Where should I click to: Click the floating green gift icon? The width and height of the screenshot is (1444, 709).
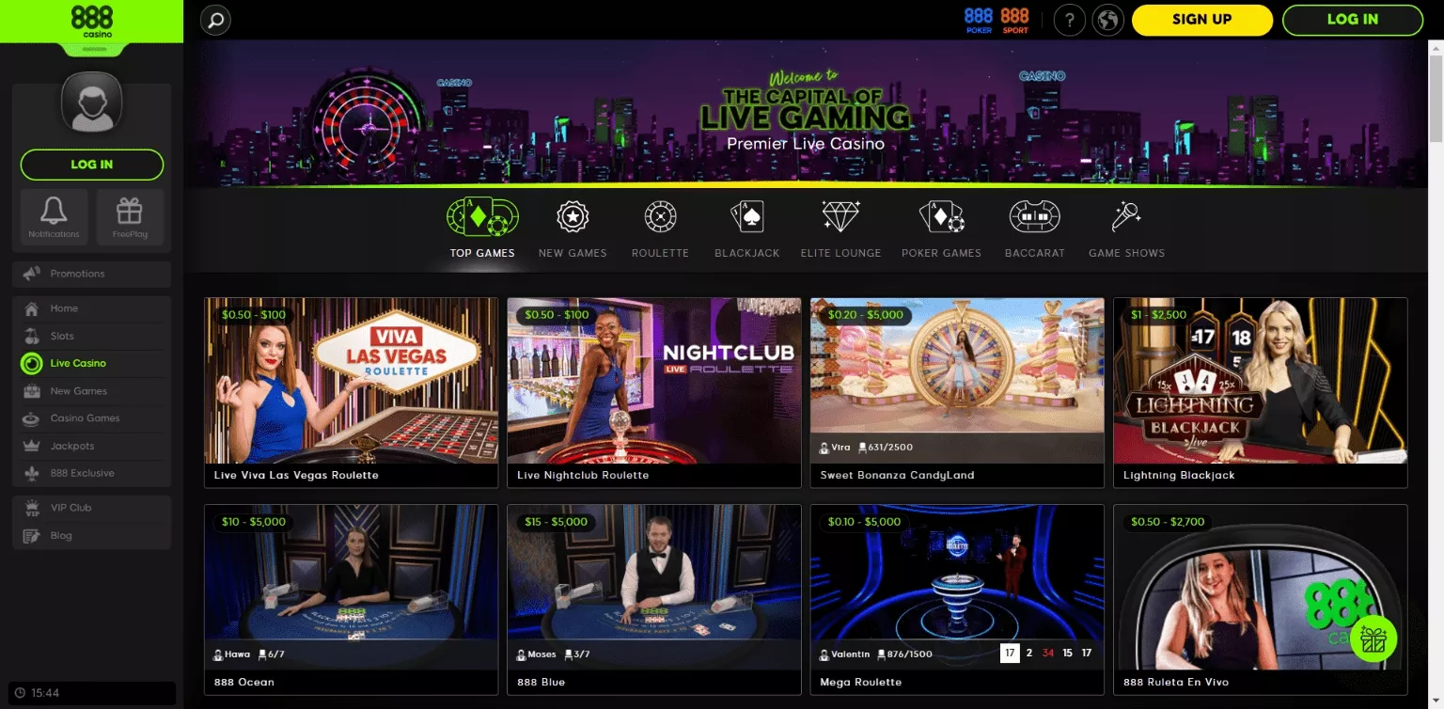[x=1373, y=640]
